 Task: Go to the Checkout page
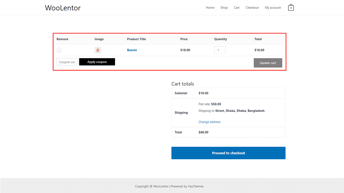pos(252,8)
